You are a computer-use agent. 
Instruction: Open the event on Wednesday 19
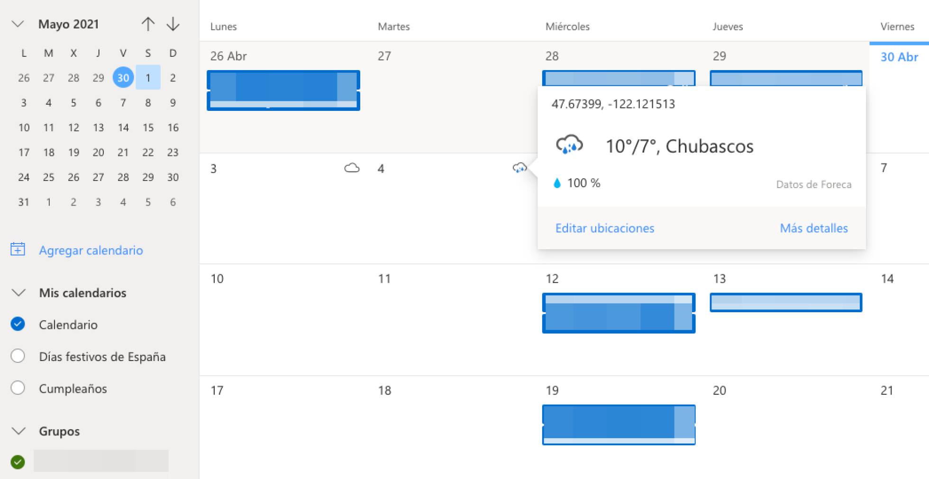(618, 425)
